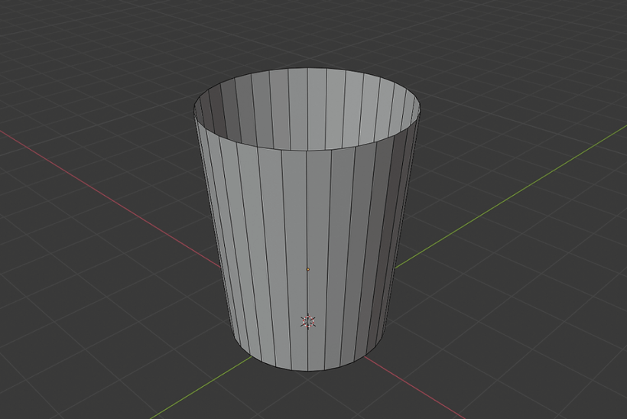Click the bottom front edge of the cup
Screen dimensions: 627x419
pyautogui.click(x=307, y=371)
